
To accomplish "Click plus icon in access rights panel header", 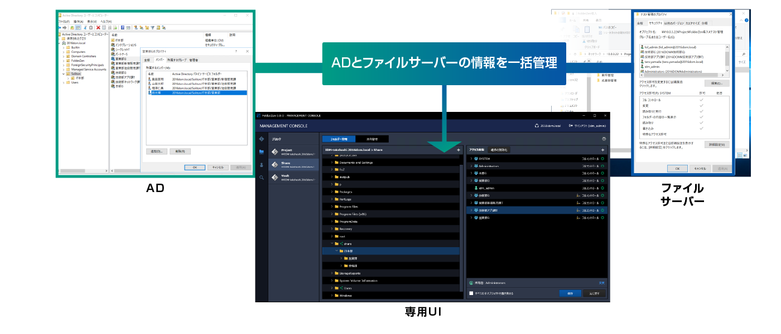I will [602, 150].
